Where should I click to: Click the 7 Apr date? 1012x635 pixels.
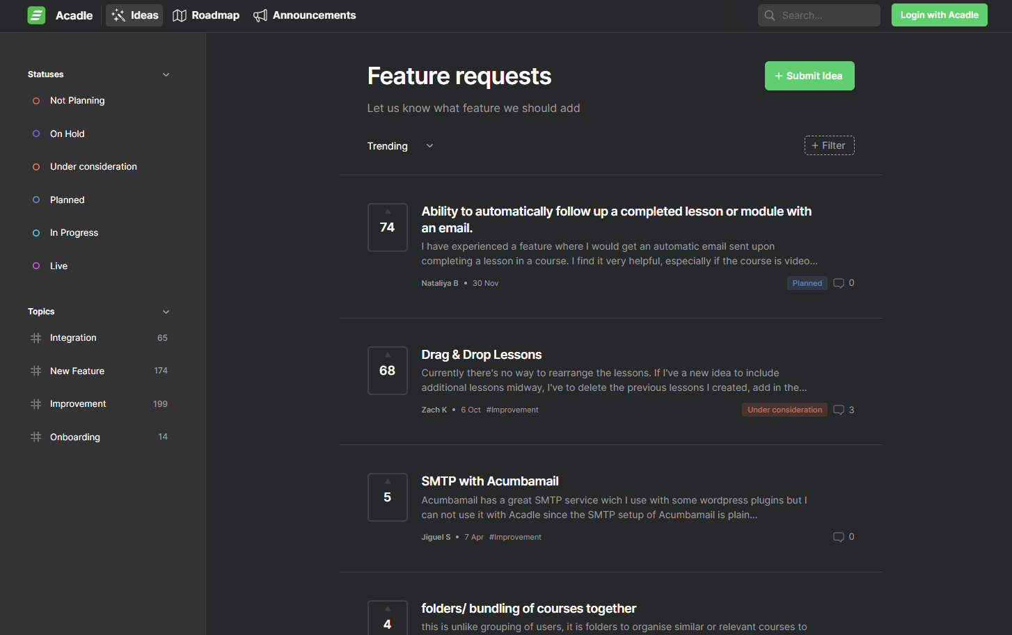tap(474, 537)
